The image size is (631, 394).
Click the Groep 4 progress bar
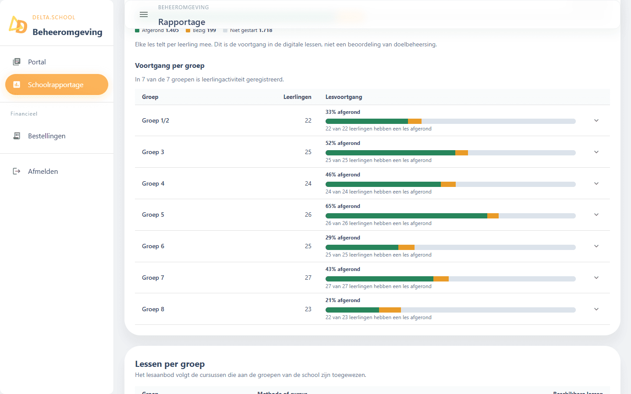click(x=450, y=184)
